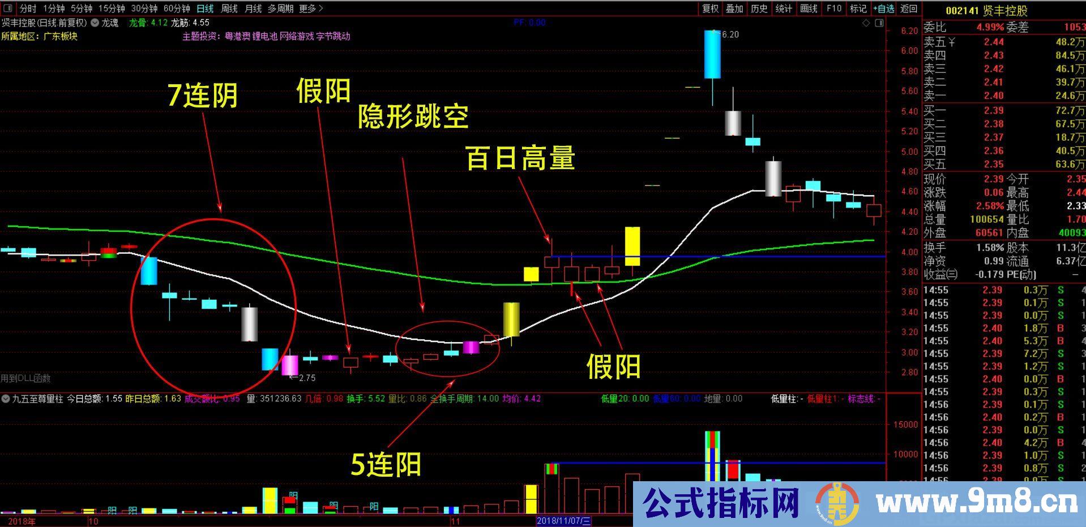1086x527 pixels.
Task: Add stock via +自选 button
Action: pyautogui.click(x=884, y=8)
